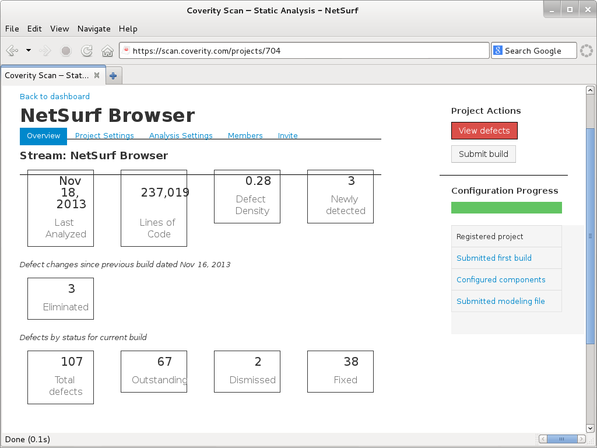
Task: Open the Help menu
Action: pyautogui.click(x=128, y=29)
